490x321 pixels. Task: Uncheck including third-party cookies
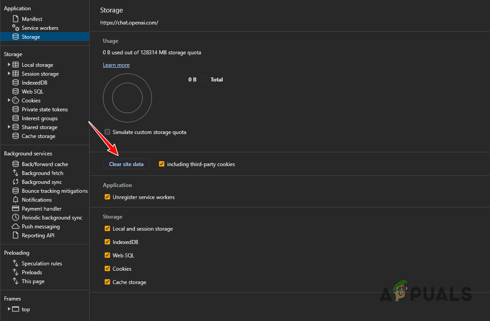click(161, 164)
